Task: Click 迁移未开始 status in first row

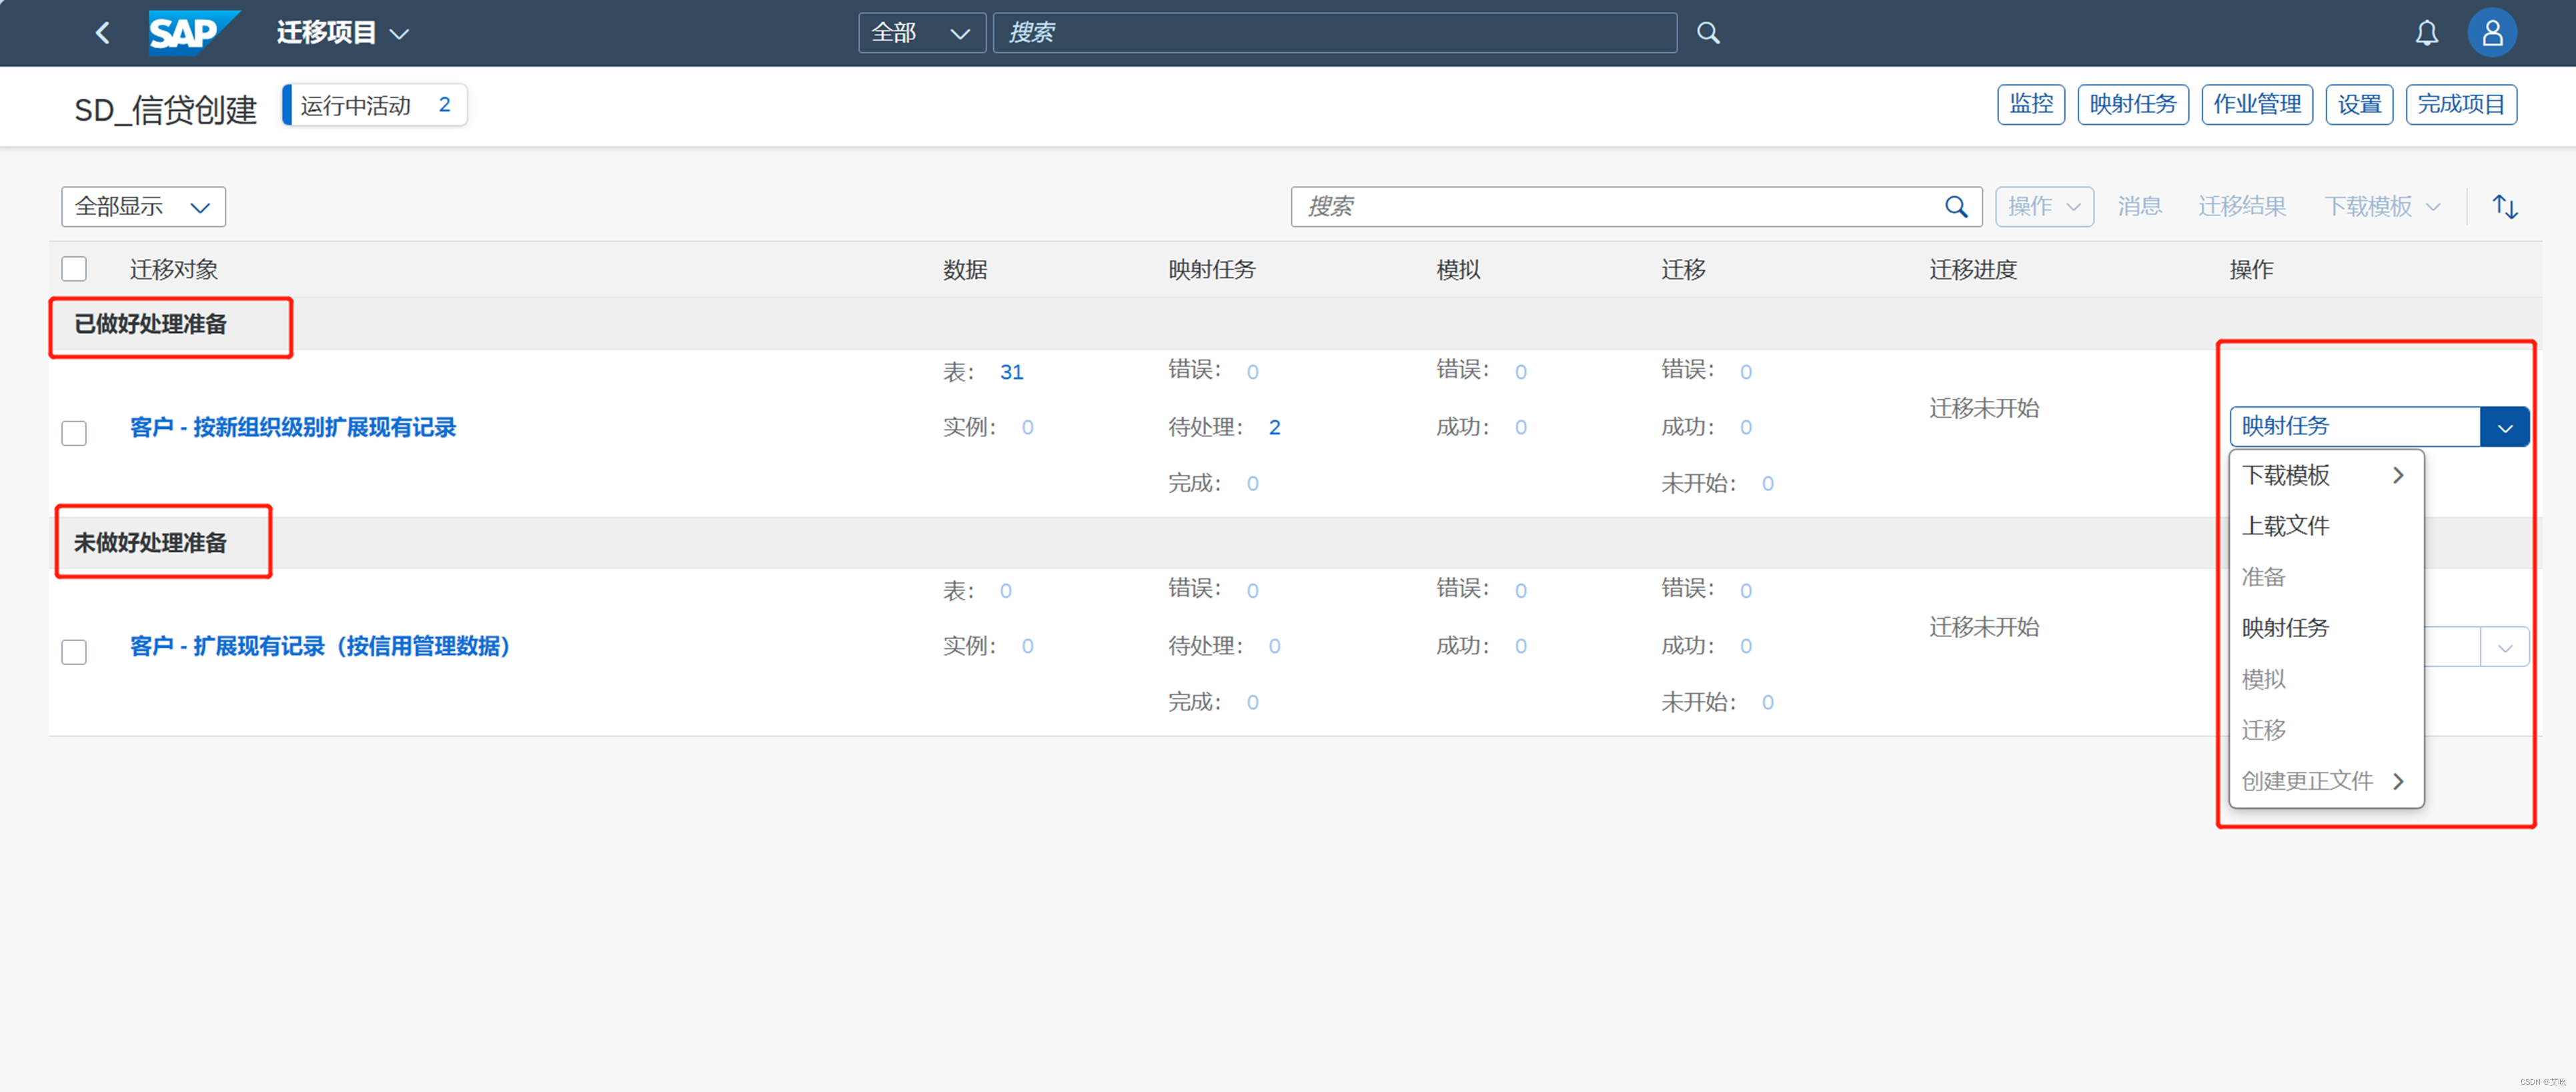Action: [x=1983, y=408]
